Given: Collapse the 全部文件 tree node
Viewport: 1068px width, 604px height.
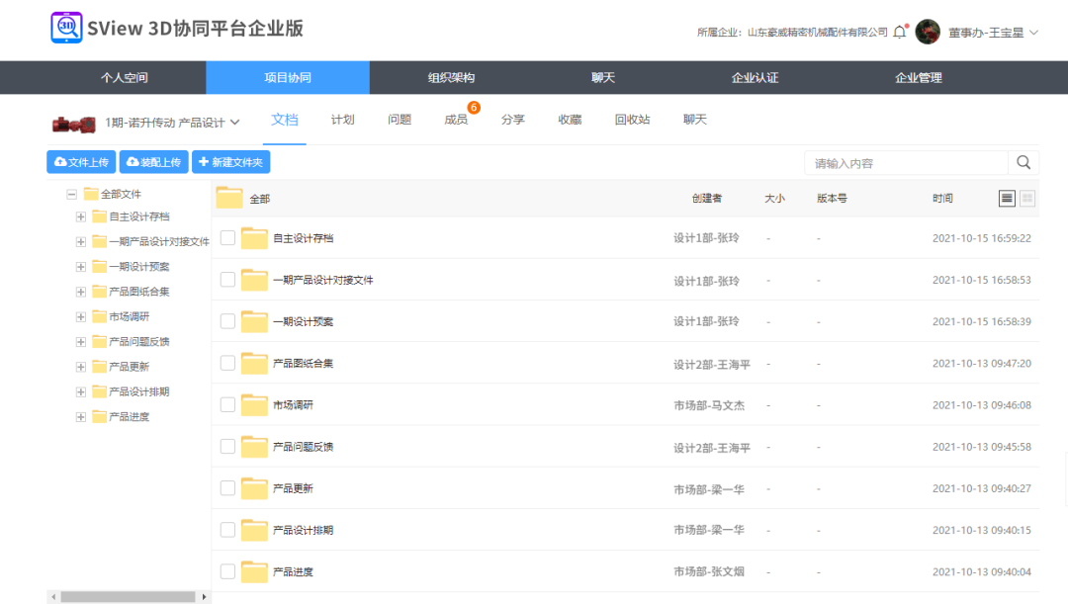Looking at the screenshot, I should [70, 194].
